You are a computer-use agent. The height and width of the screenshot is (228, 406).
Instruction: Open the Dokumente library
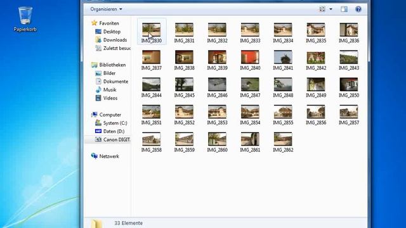[115, 82]
